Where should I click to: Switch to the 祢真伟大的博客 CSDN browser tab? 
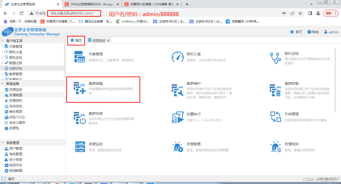click(152, 4)
